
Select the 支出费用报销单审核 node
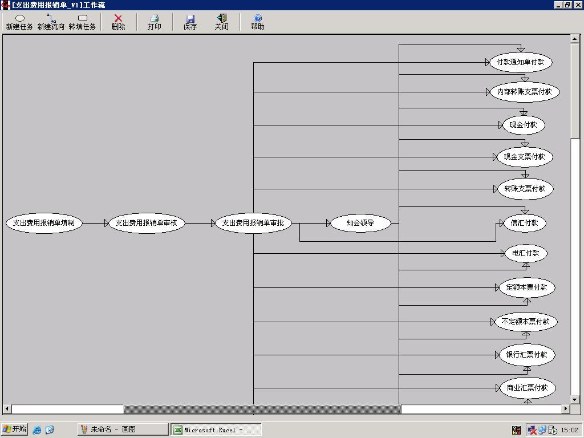point(147,223)
